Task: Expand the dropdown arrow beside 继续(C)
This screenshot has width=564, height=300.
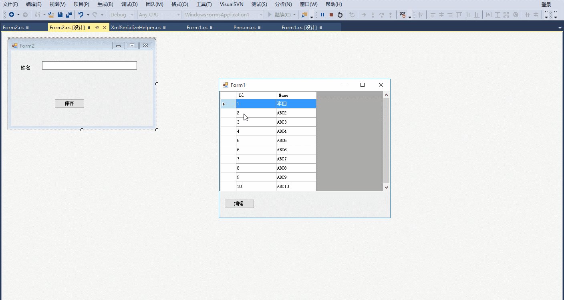Action: coord(294,15)
